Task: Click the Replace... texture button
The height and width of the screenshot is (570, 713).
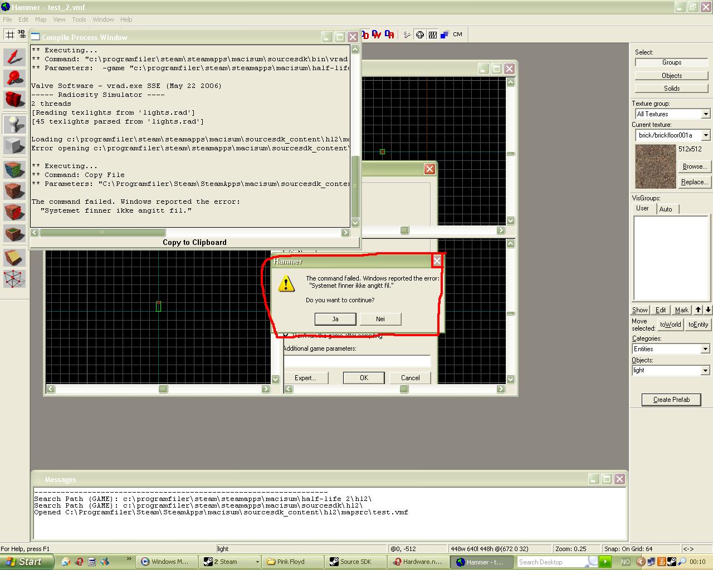Action: click(x=695, y=182)
